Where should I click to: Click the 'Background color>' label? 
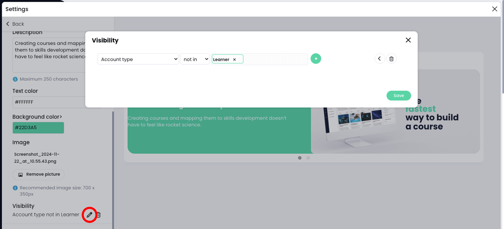(37, 117)
